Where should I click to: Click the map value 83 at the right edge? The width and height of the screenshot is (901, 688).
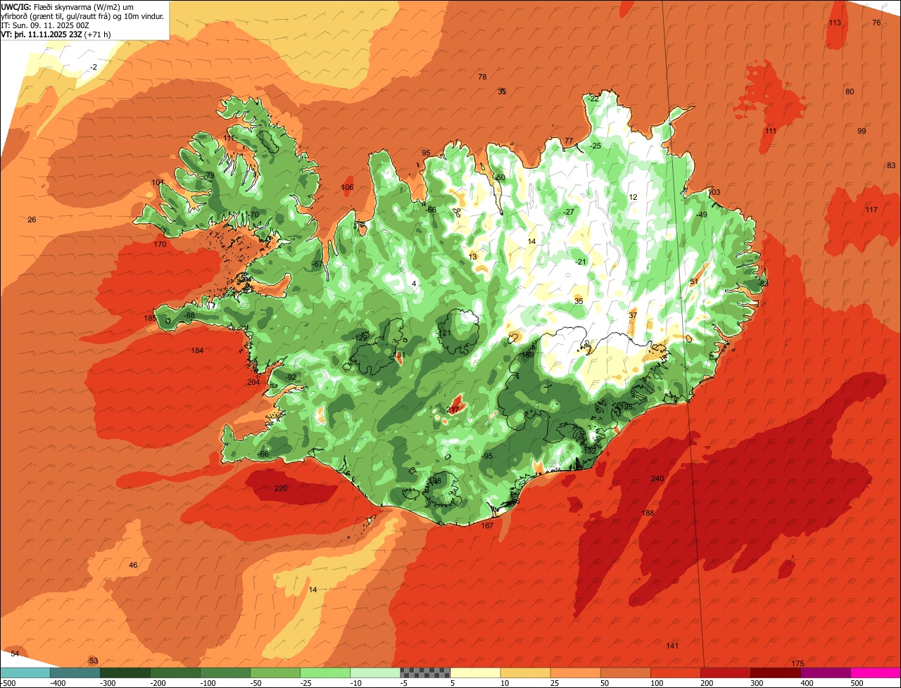891,165
